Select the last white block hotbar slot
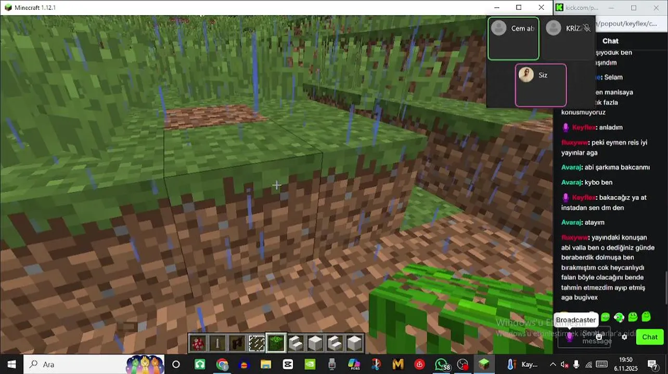The width and height of the screenshot is (668, 374). coord(354,343)
